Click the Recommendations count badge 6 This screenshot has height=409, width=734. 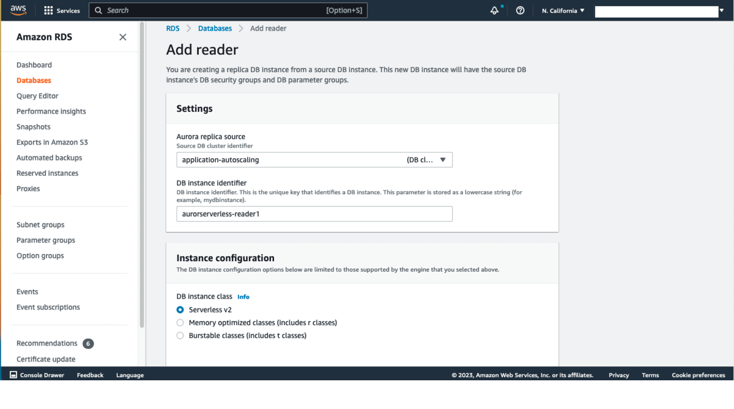click(88, 344)
